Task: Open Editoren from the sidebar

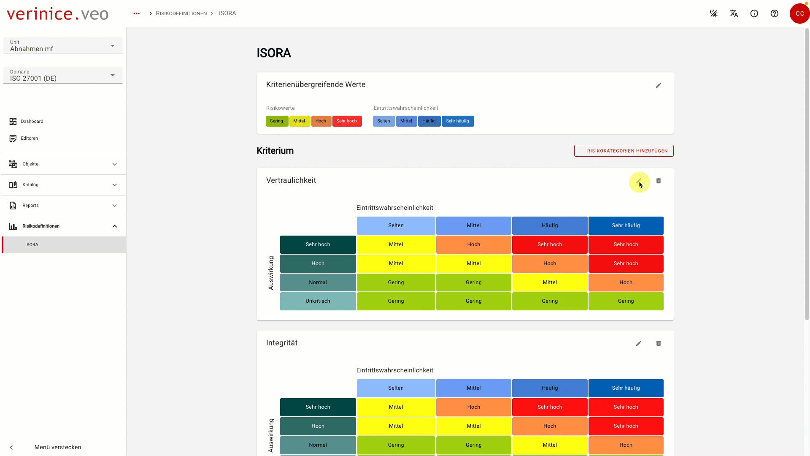Action: point(63,138)
